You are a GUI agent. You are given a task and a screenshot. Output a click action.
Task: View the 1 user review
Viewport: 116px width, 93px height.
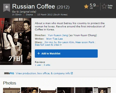38,65
